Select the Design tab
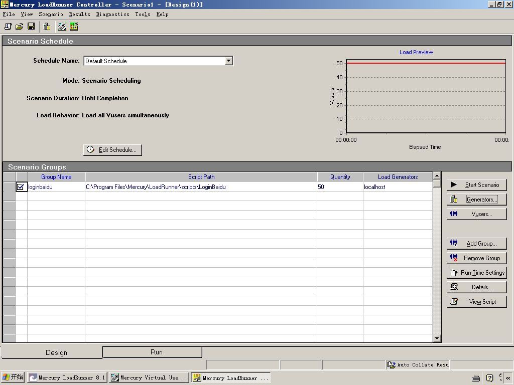Screen dimensions: 514x385 click(52, 352)
